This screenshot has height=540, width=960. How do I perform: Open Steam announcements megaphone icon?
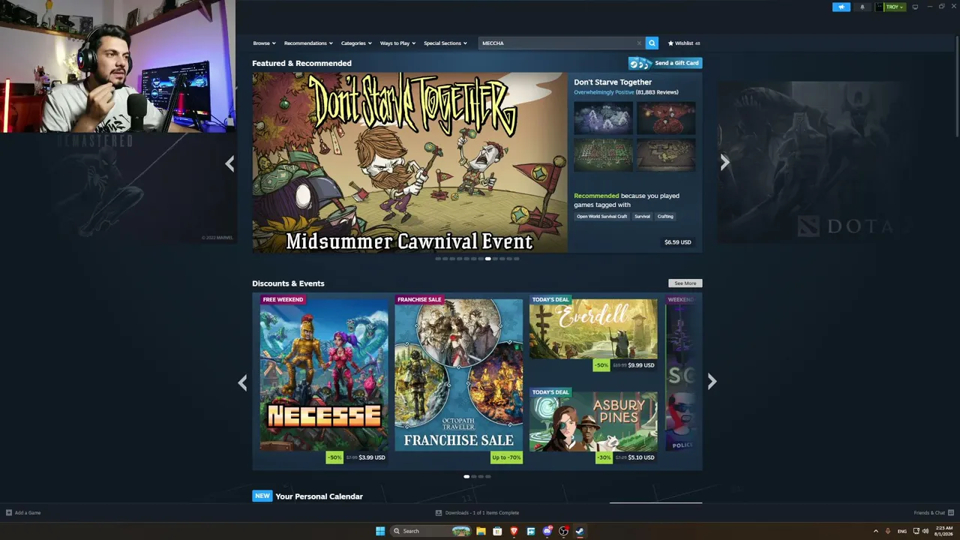[841, 7]
